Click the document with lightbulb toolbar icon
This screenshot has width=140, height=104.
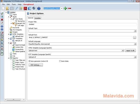pos(21,8)
